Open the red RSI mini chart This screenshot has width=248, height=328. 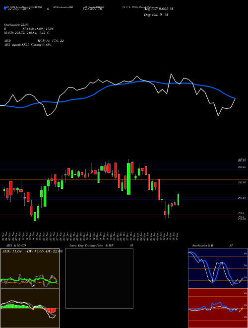[x=218, y=308]
